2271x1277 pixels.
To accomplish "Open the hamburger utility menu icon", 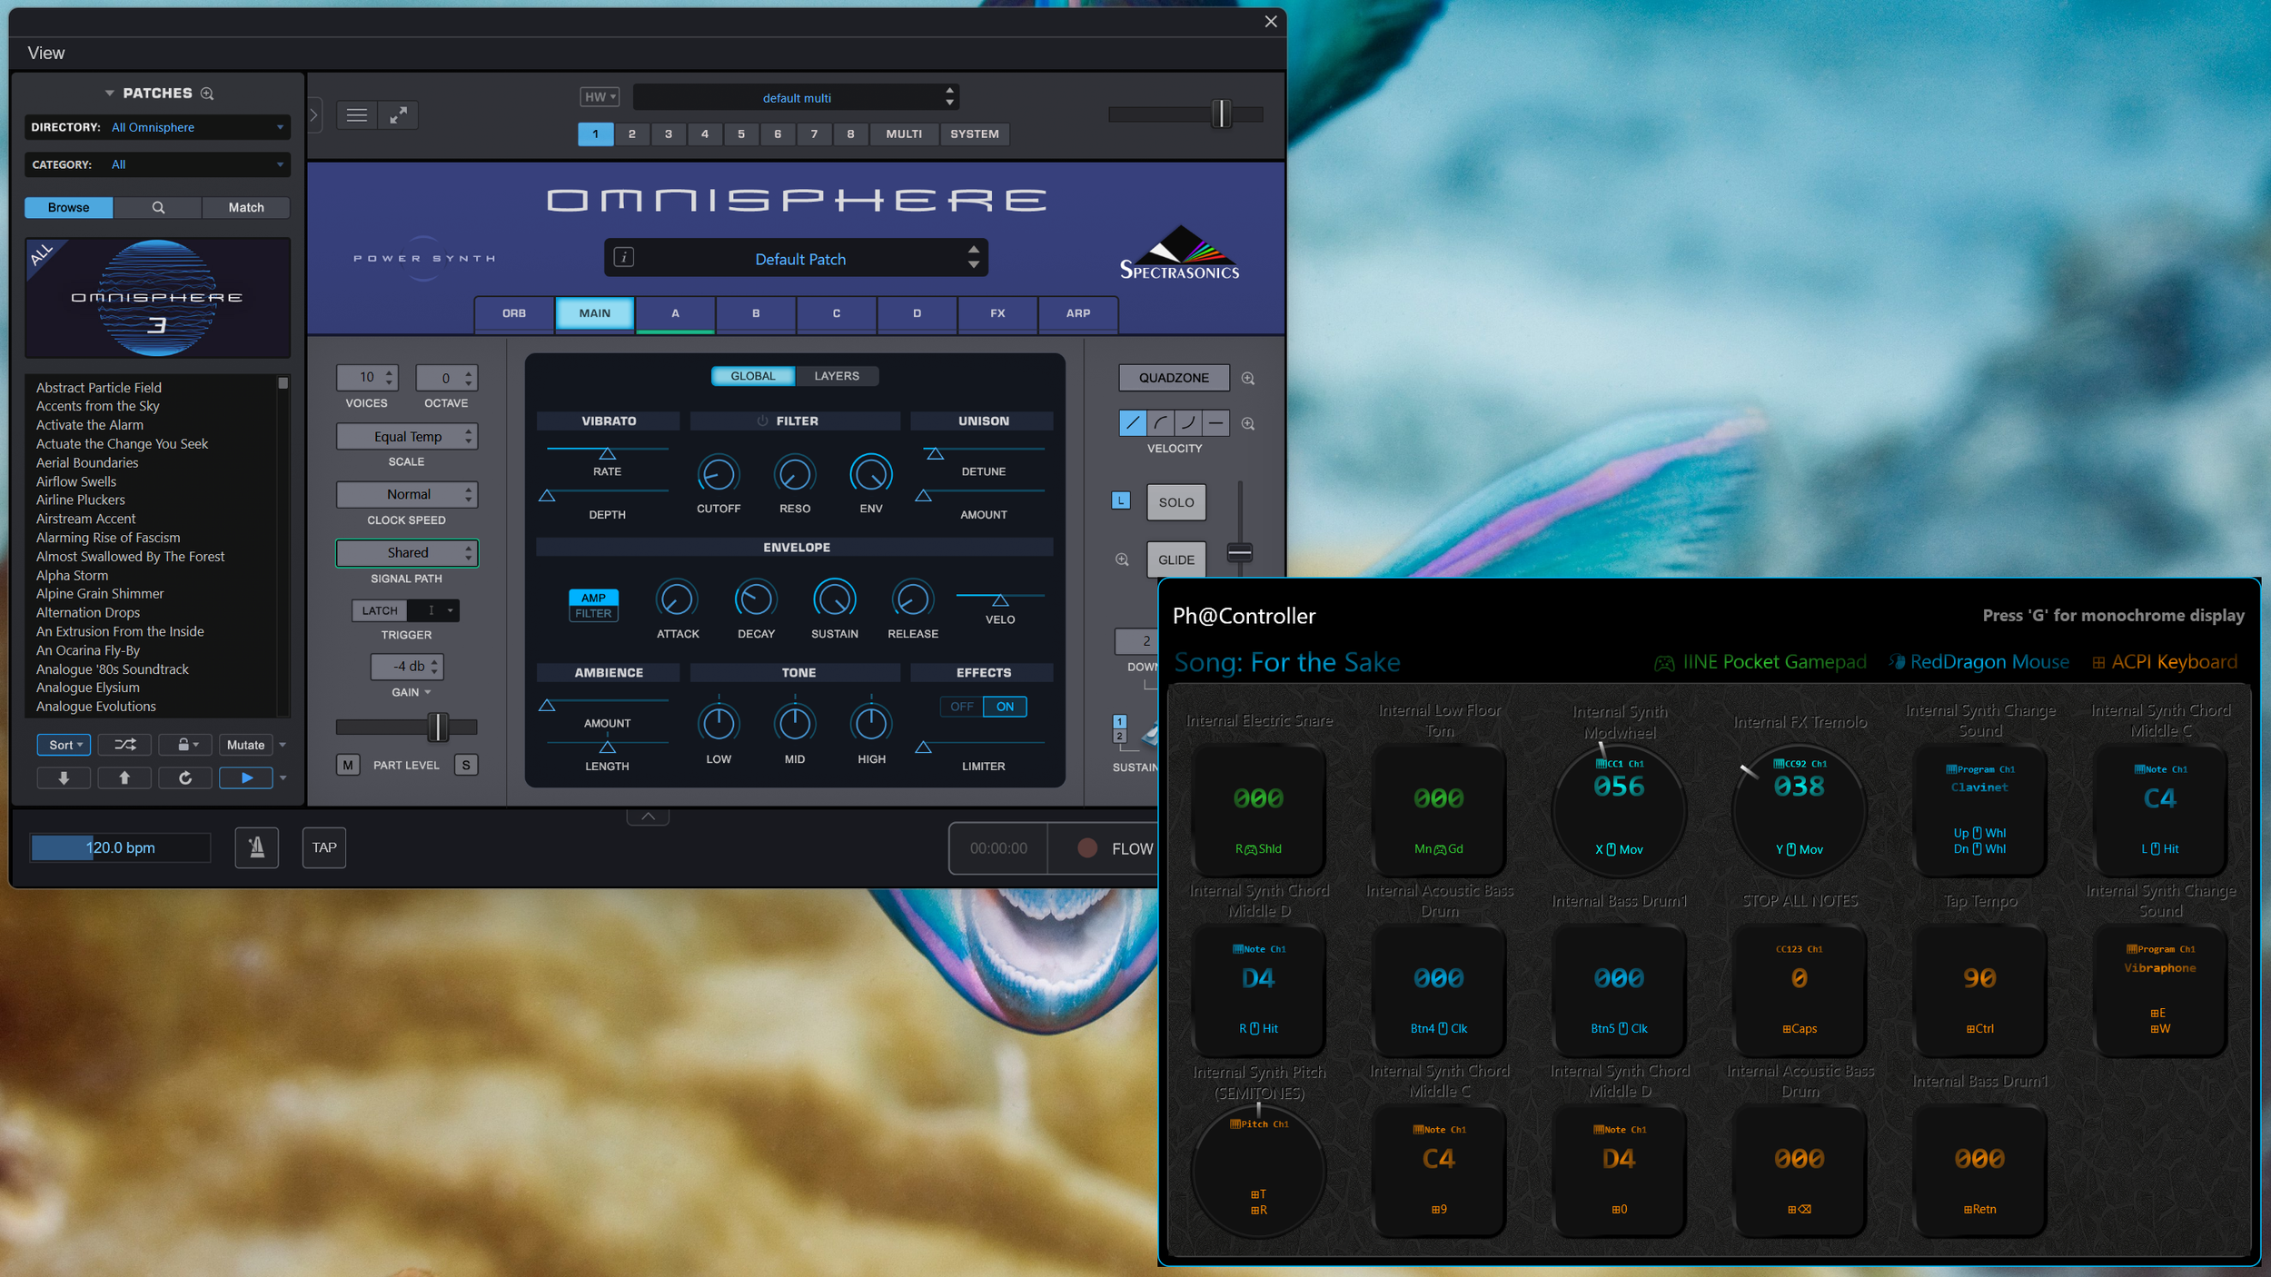I will [357, 115].
